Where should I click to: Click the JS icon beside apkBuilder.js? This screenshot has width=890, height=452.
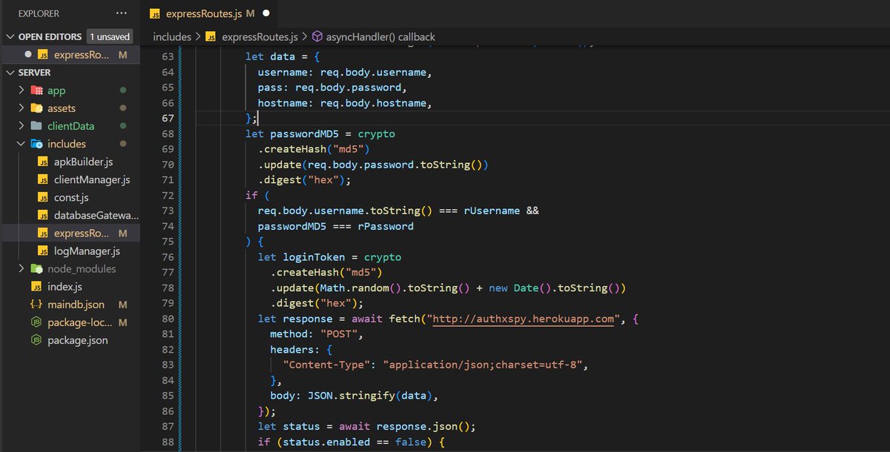[x=43, y=162]
